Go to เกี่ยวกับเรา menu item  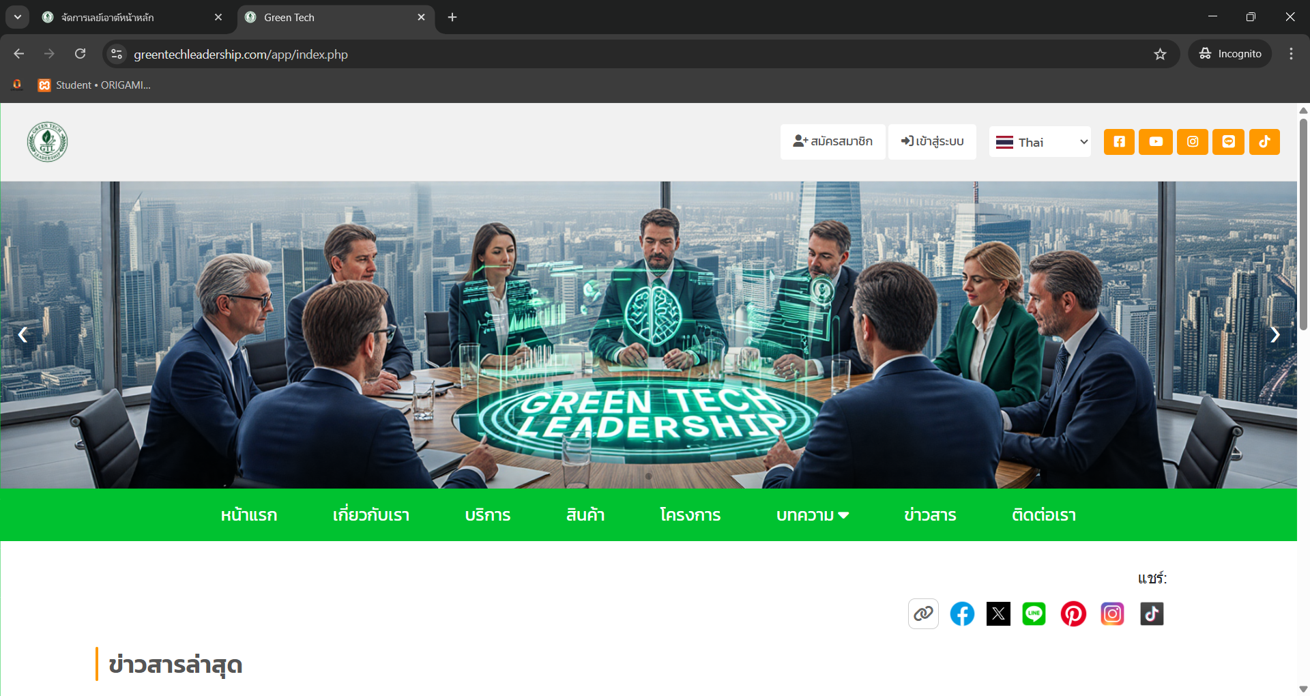click(x=371, y=515)
